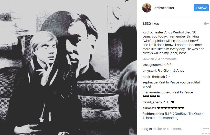Expand view all 251 comments
The image size is (210, 135).
pos(159,59)
